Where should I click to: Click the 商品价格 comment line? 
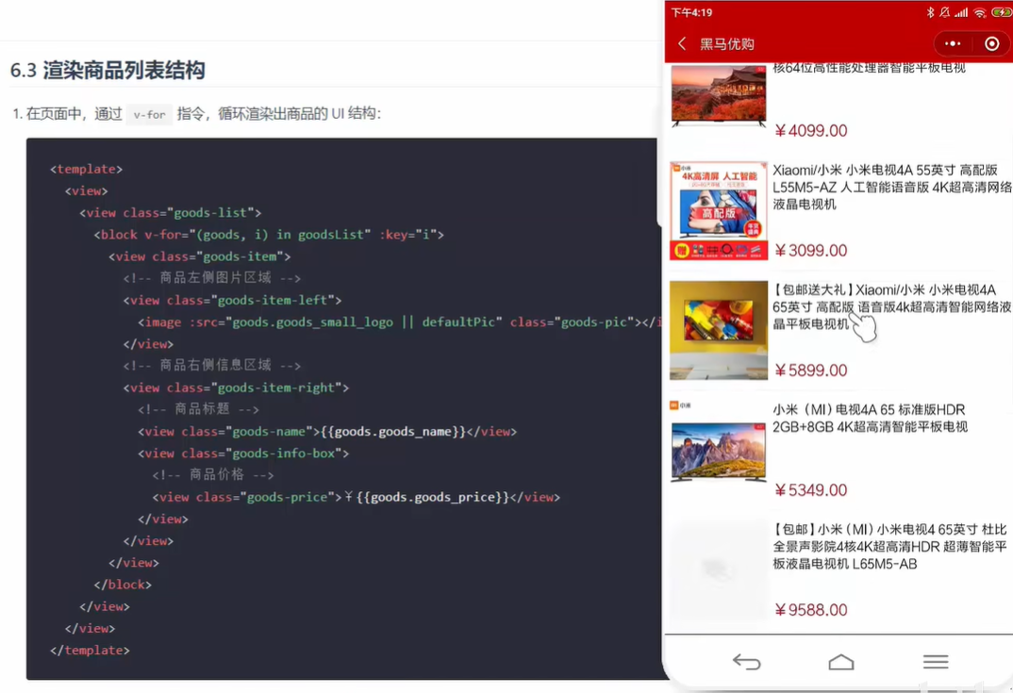(x=213, y=474)
